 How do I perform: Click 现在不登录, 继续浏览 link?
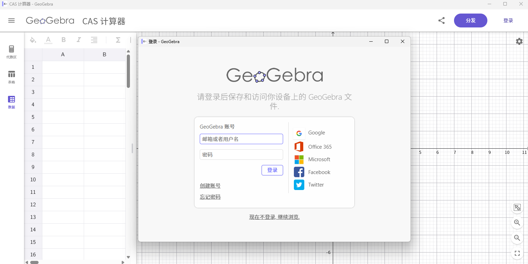(x=274, y=217)
